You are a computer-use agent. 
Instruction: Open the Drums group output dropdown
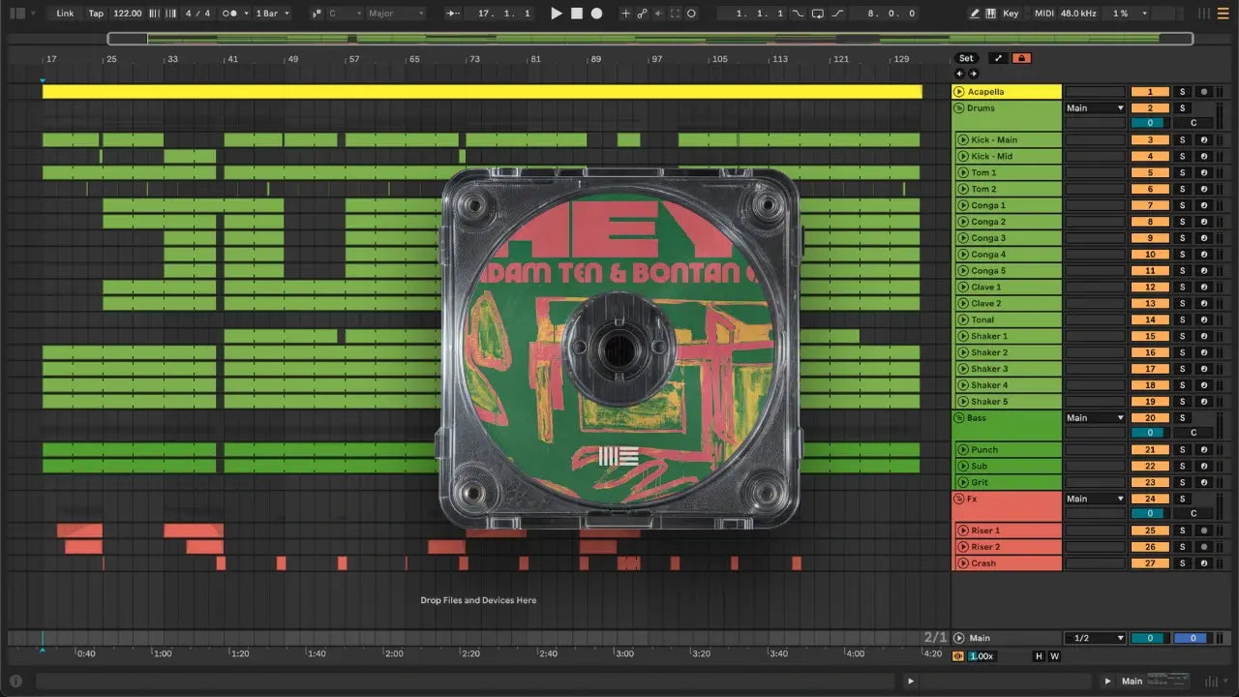[1096, 108]
